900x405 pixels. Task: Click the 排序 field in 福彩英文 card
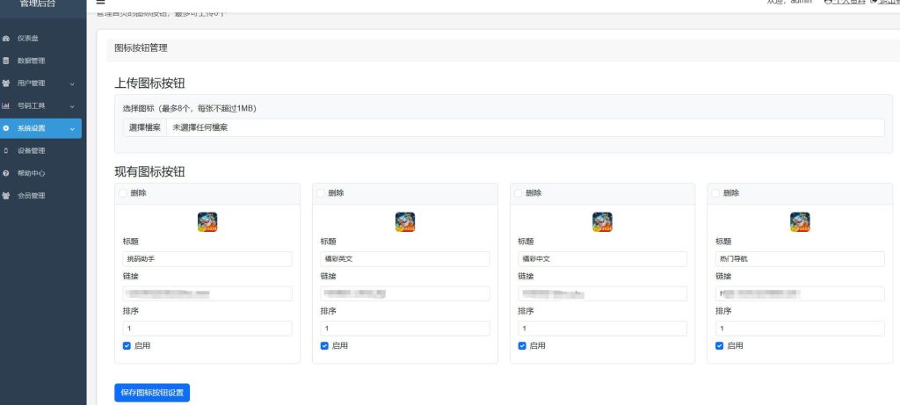[405, 329]
